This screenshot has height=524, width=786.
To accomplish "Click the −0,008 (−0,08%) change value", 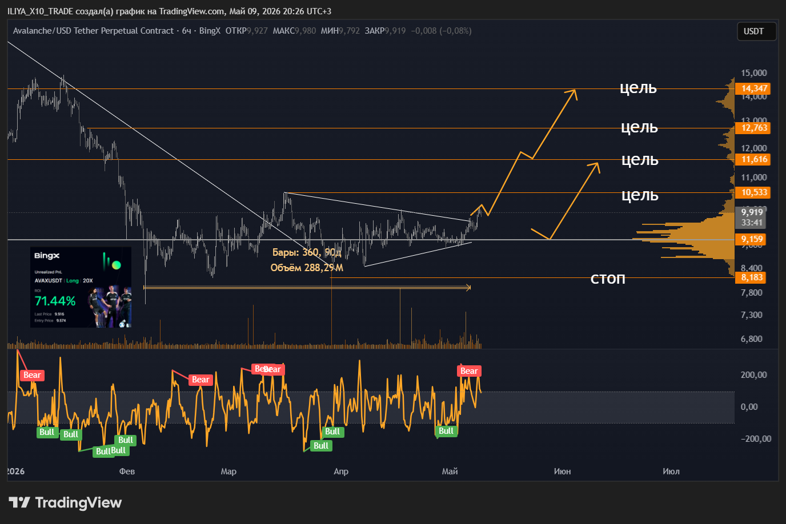I will (x=441, y=31).
